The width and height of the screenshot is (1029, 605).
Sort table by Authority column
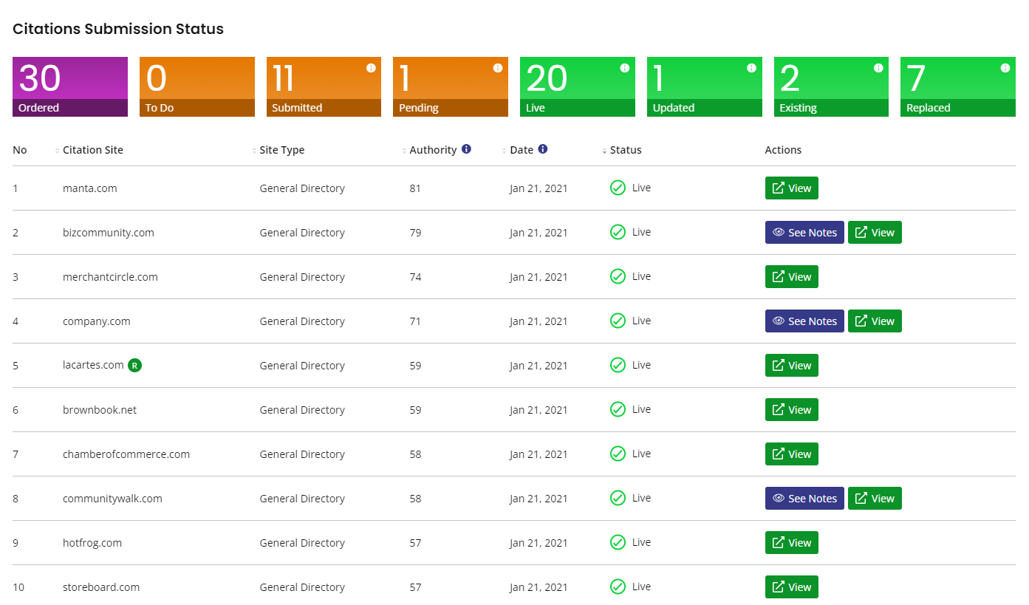pyautogui.click(x=433, y=150)
